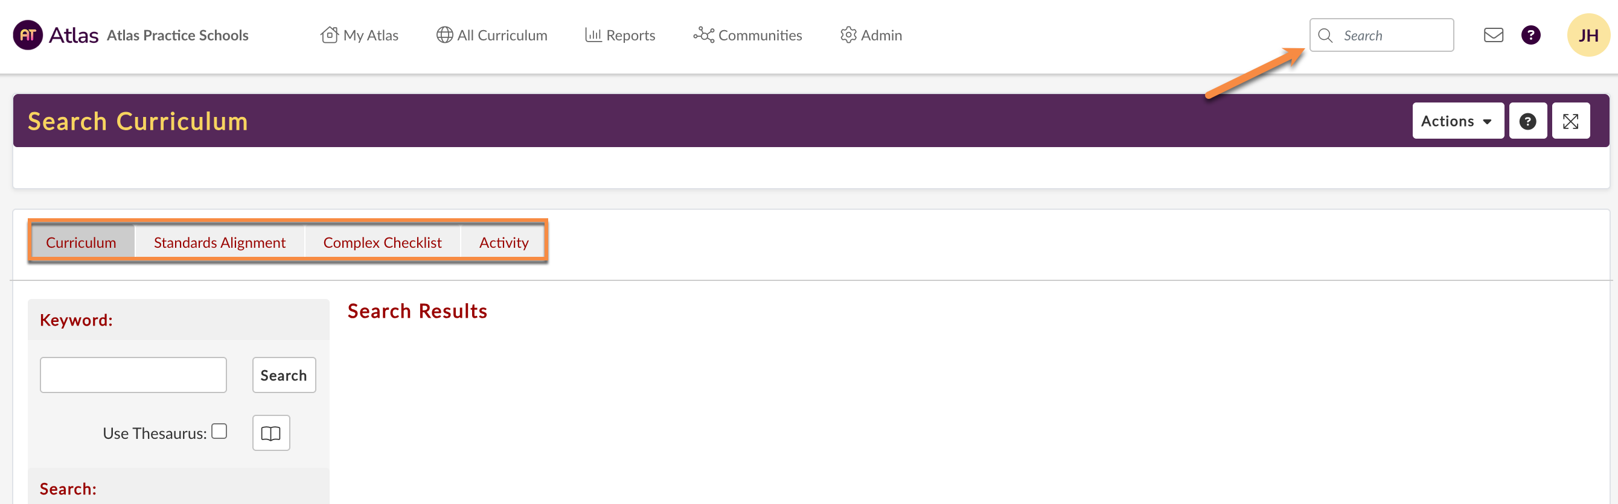1618x504 pixels.
Task: Click the help question mark in top navigation
Action: [1530, 35]
